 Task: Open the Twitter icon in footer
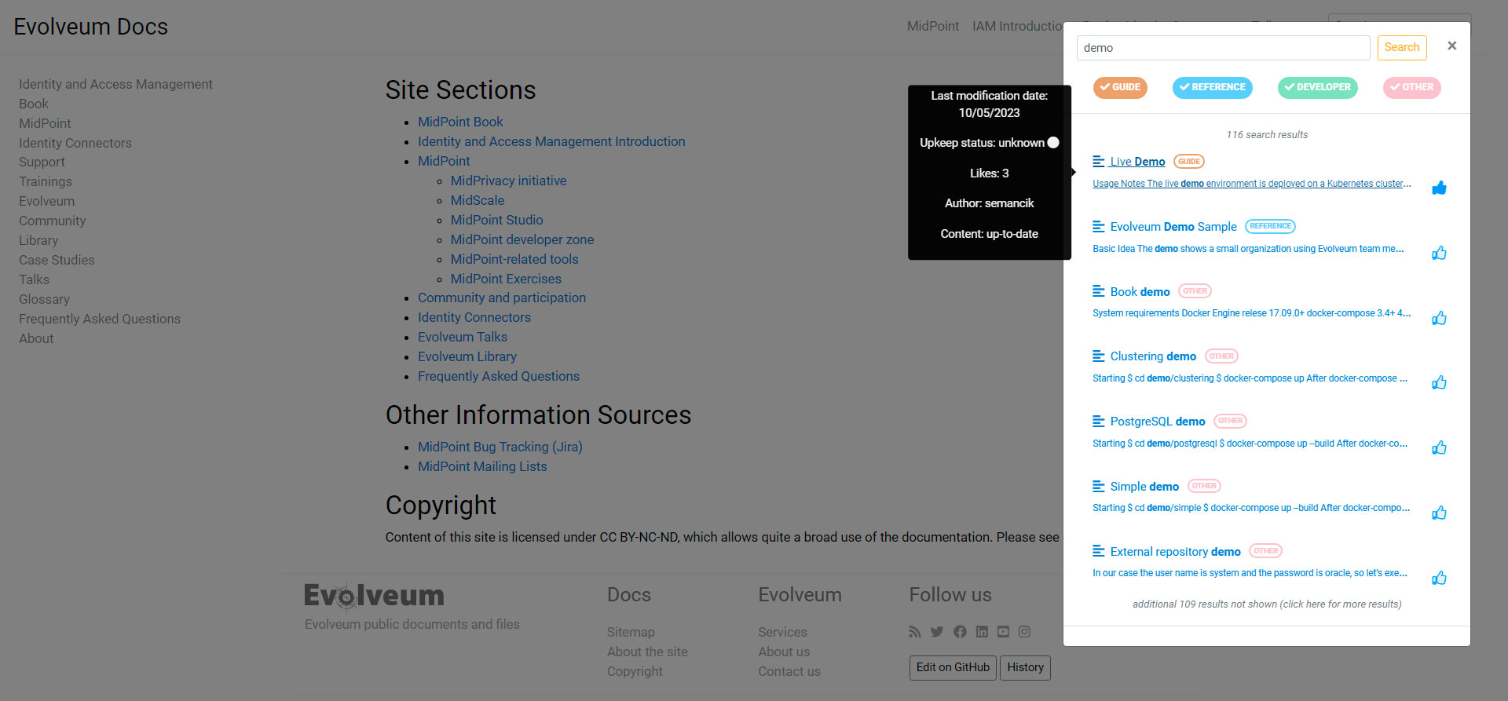[937, 631]
